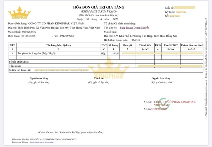Click the number after 'Fax:'
The image size is (212, 147).
pos(67,36)
